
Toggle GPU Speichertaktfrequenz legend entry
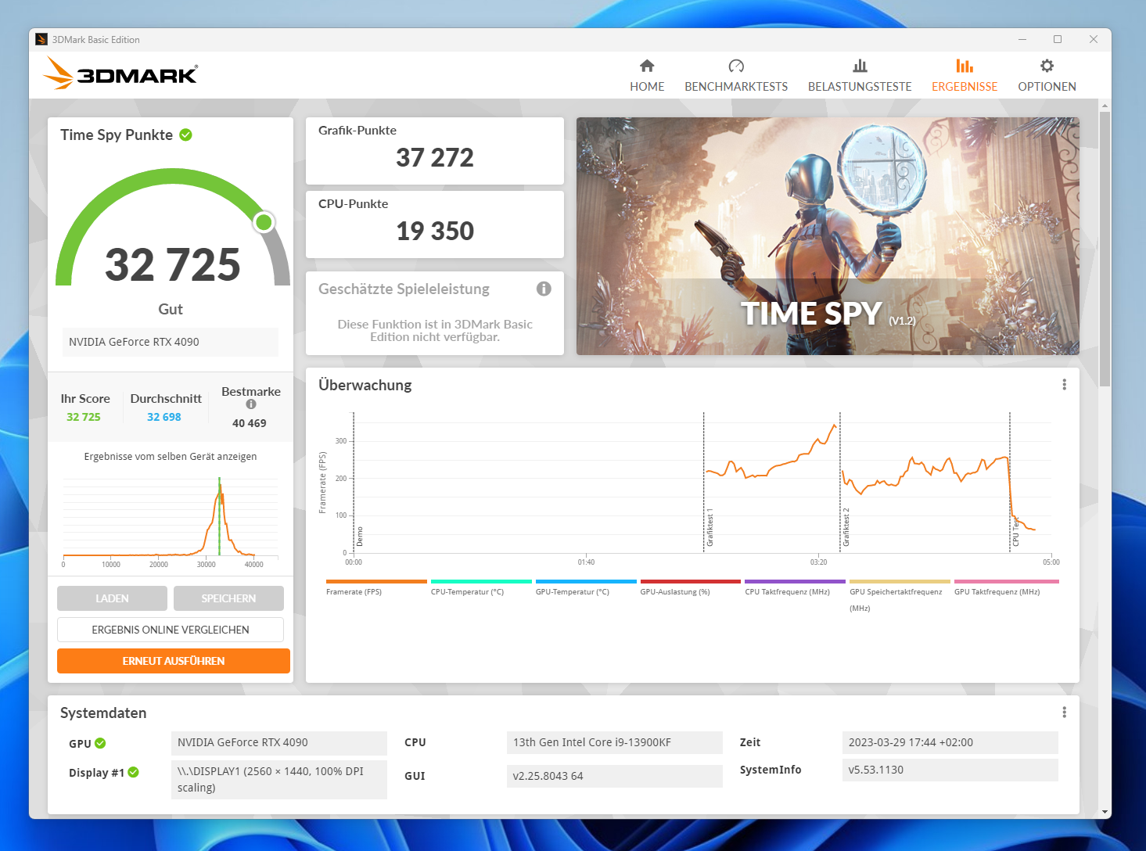tap(900, 596)
